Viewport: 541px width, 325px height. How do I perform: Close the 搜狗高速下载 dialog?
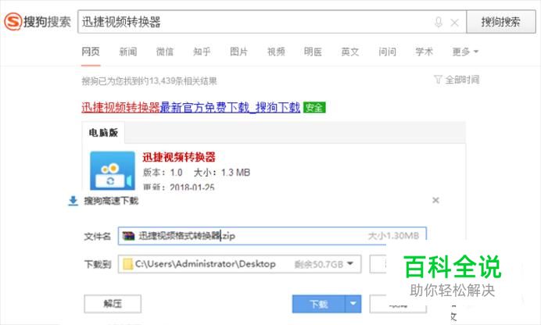click(x=435, y=200)
